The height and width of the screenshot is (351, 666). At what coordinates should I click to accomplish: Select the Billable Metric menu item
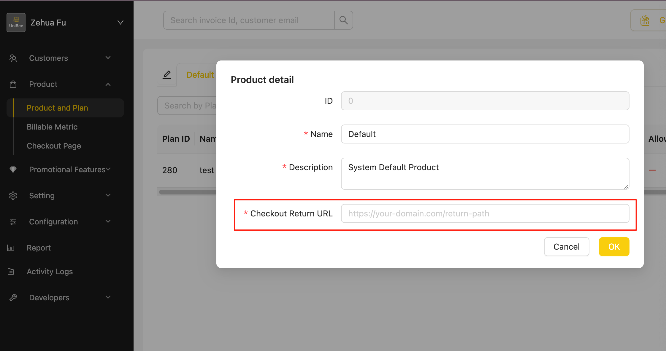coord(52,127)
